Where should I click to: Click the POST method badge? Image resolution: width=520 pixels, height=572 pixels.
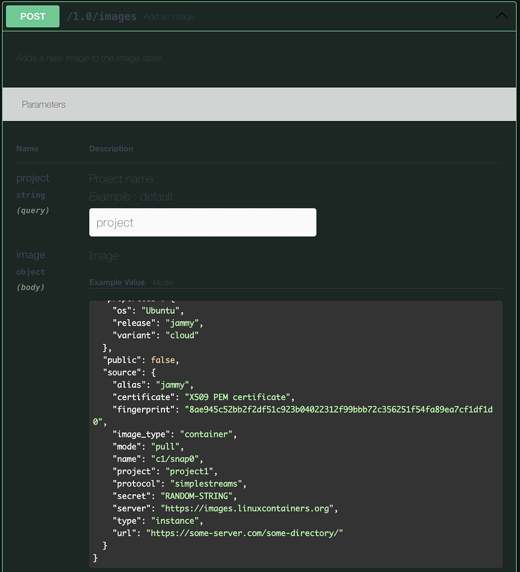(x=32, y=16)
